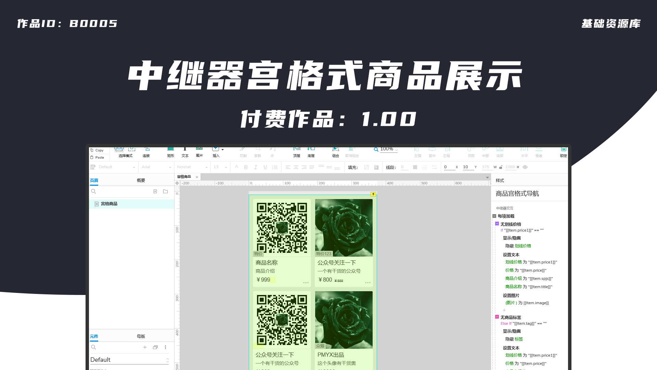Align text left in format bar

coord(288,167)
